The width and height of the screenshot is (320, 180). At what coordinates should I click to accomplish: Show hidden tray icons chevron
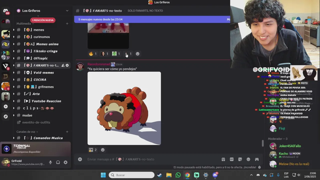pyautogui.click(x=251, y=175)
